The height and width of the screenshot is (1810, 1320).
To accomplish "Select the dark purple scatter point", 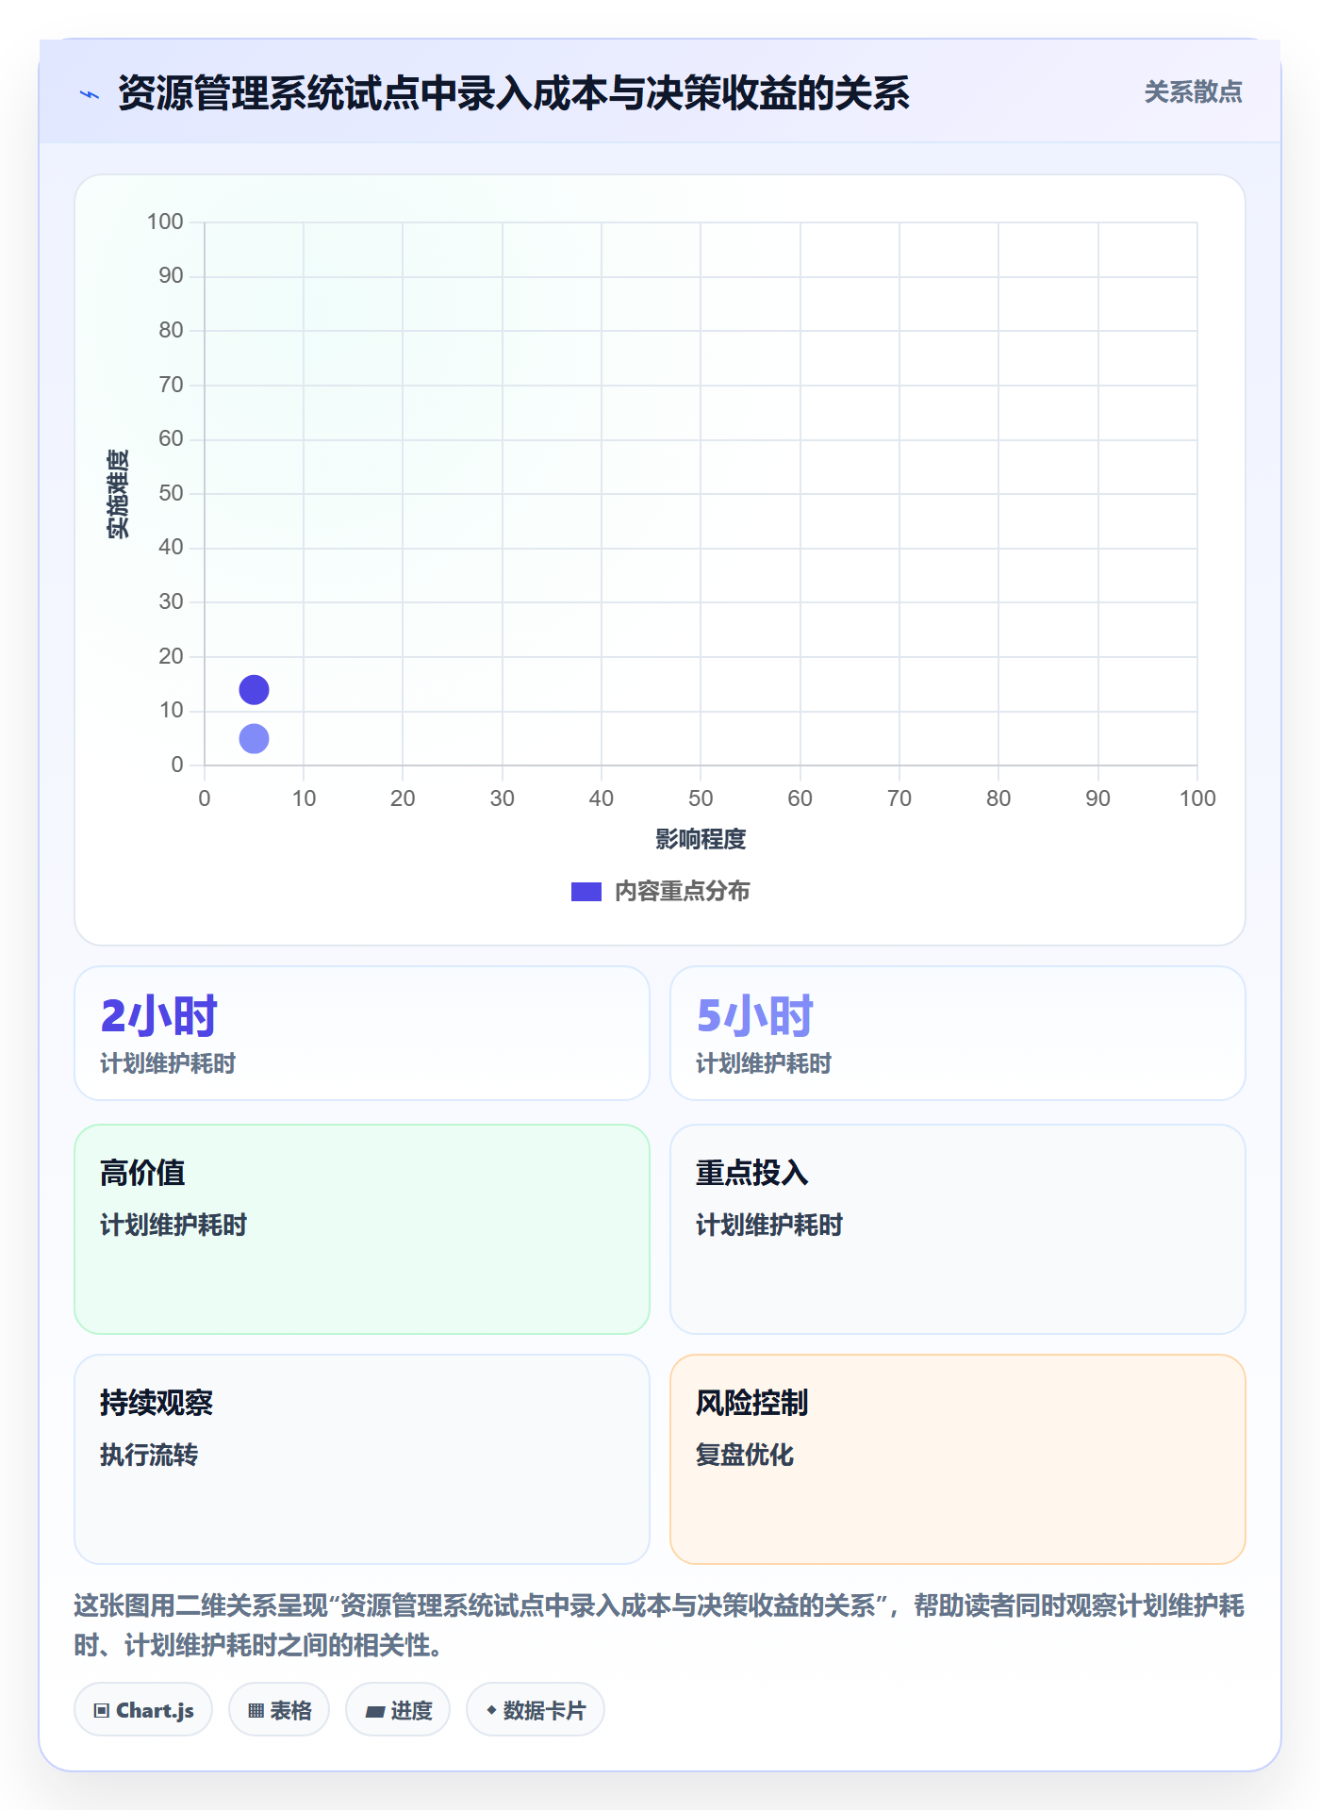I will (x=254, y=690).
